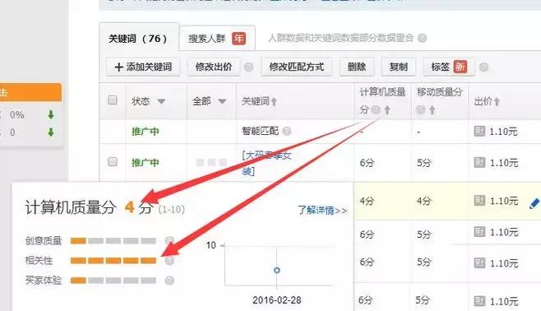Image resolution: width=541 pixels, height=311 pixels.
Task: Open the 搜索人群 tab
Action: 217,39
